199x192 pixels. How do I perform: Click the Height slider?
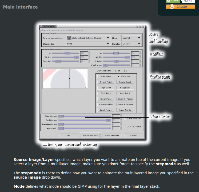[116, 57]
